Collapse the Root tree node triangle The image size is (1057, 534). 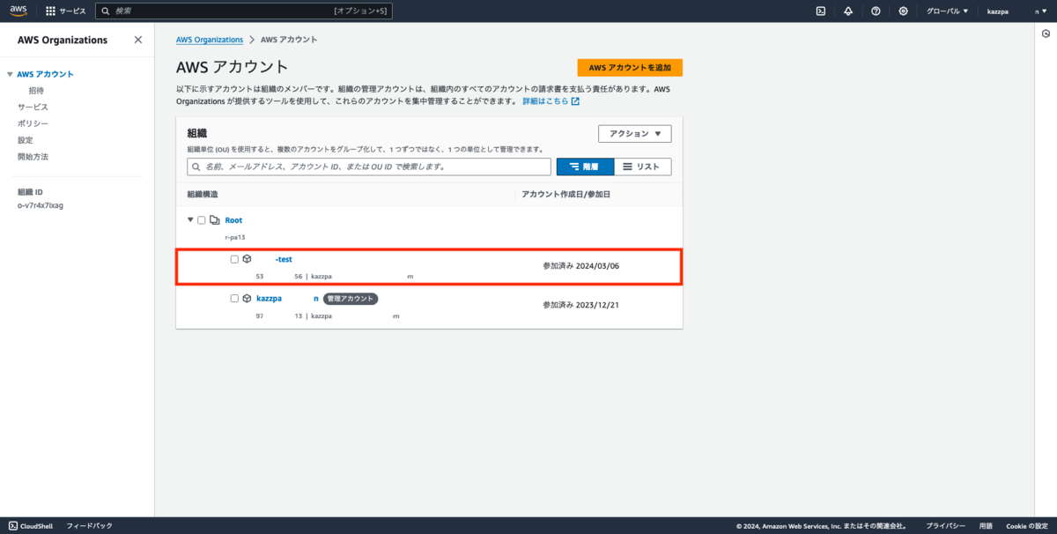coord(190,220)
